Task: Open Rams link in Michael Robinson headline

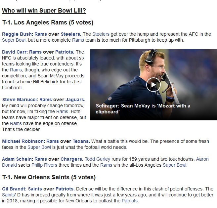Action: (53, 141)
